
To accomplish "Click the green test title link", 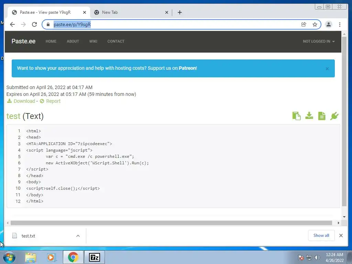I will coord(13,116).
